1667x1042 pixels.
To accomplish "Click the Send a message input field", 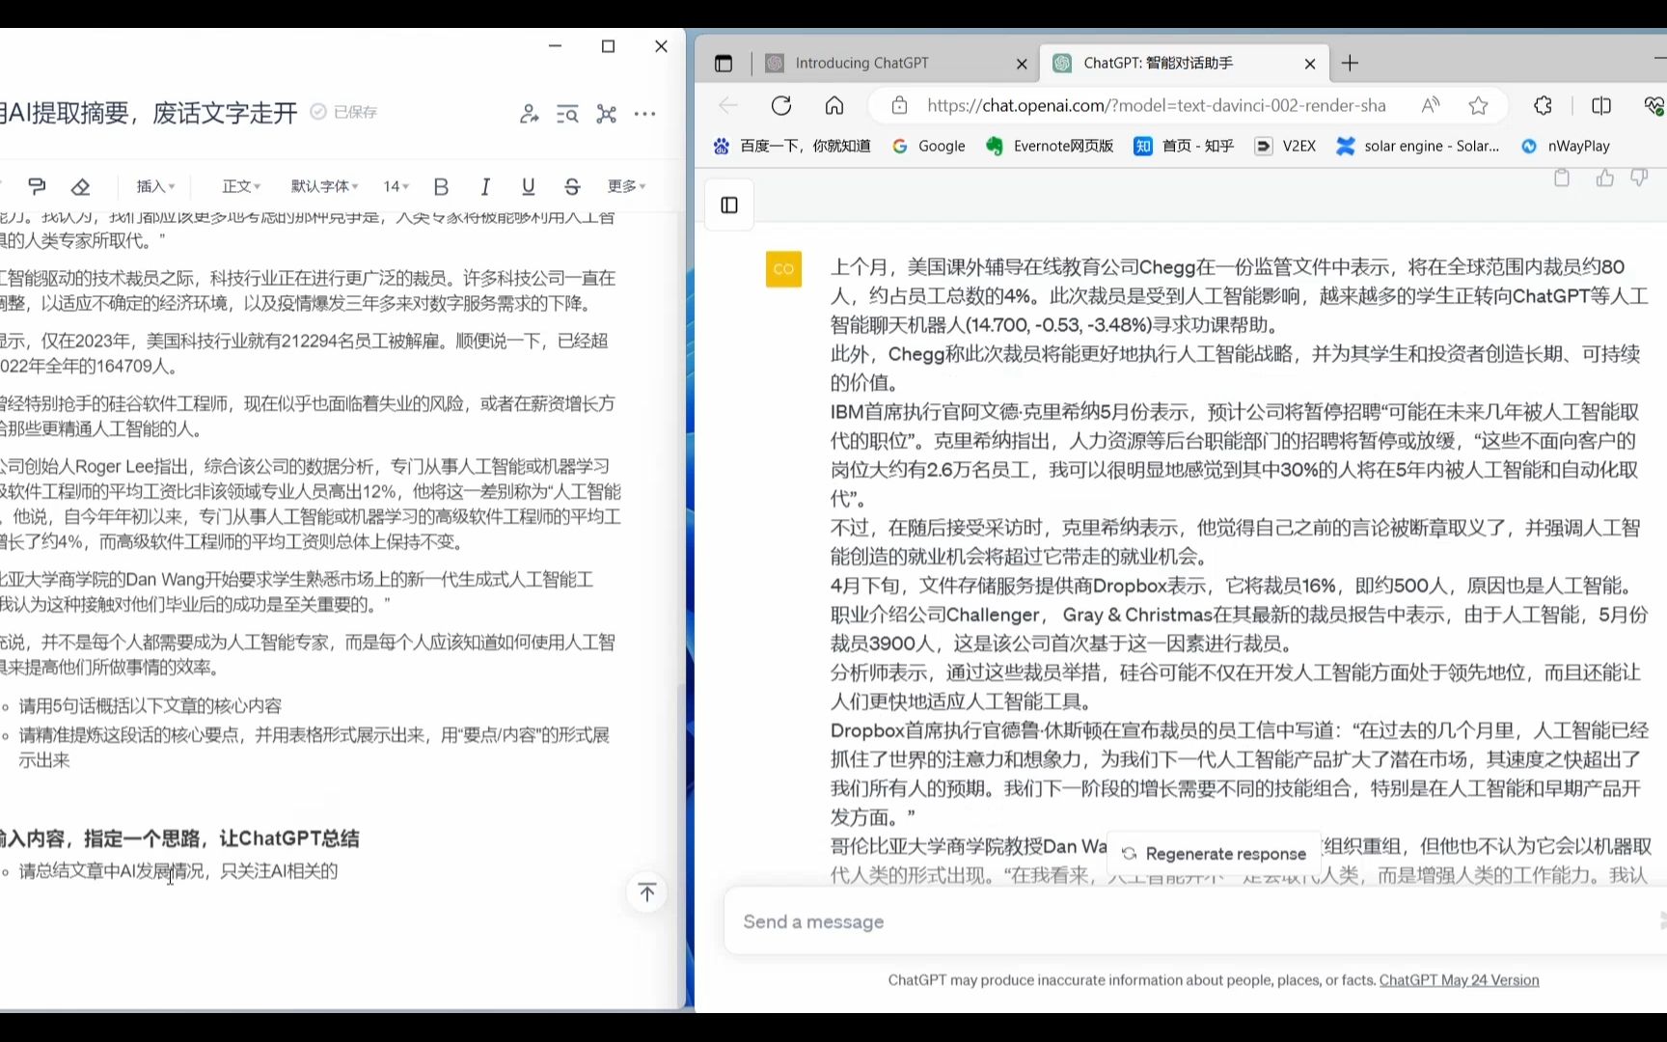I will pyautogui.click(x=1061, y=921).
